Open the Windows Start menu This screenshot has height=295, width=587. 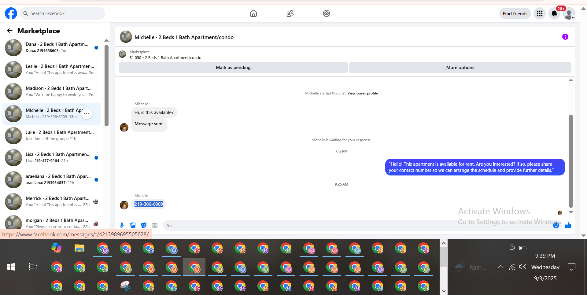point(11,267)
